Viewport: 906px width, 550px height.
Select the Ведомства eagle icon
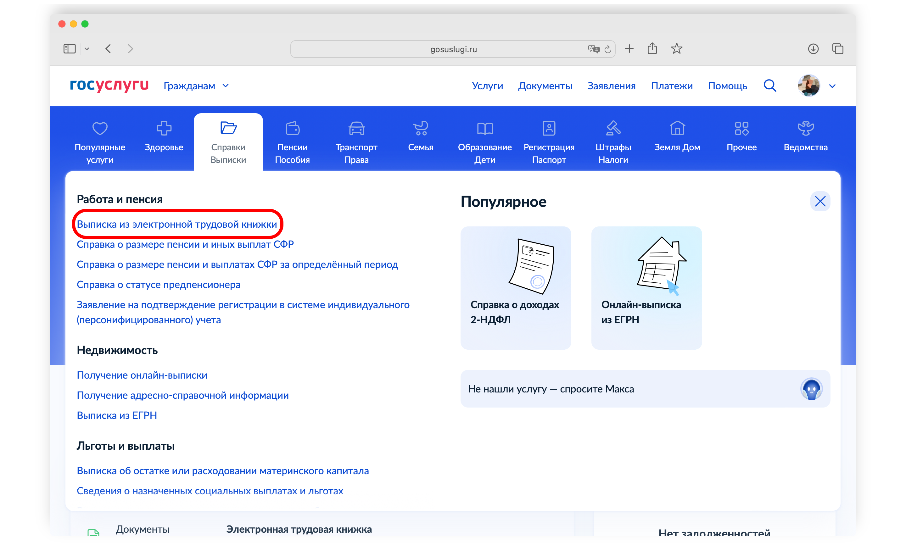coord(806,129)
